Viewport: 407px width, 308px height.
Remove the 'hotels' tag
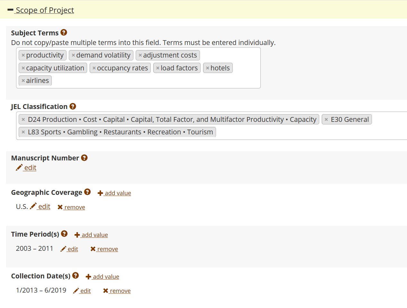coord(208,68)
